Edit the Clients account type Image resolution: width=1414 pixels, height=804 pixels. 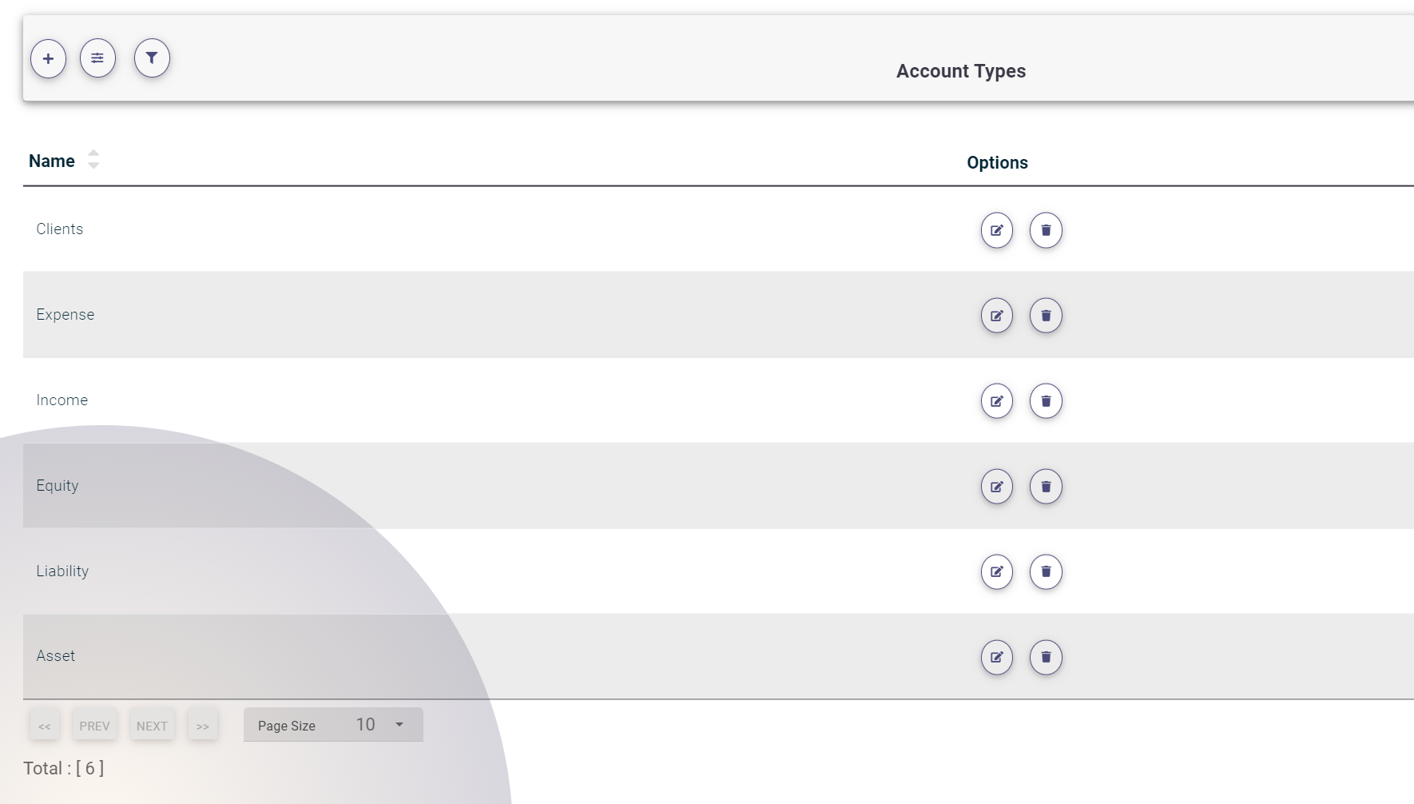click(996, 230)
